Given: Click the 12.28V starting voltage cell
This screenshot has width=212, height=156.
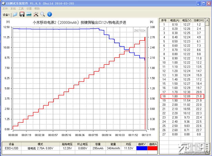Looking at the screenshot, I should point(67,148).
